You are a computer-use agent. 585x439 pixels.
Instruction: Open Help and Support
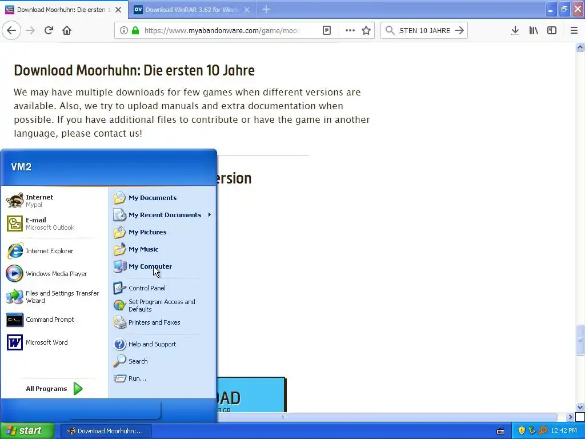pyautogui.click(x=163, y=344)
